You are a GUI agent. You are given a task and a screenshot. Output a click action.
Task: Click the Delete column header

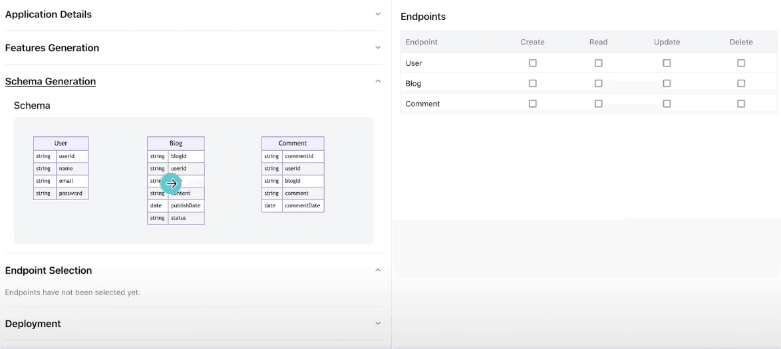pos(741,43)
